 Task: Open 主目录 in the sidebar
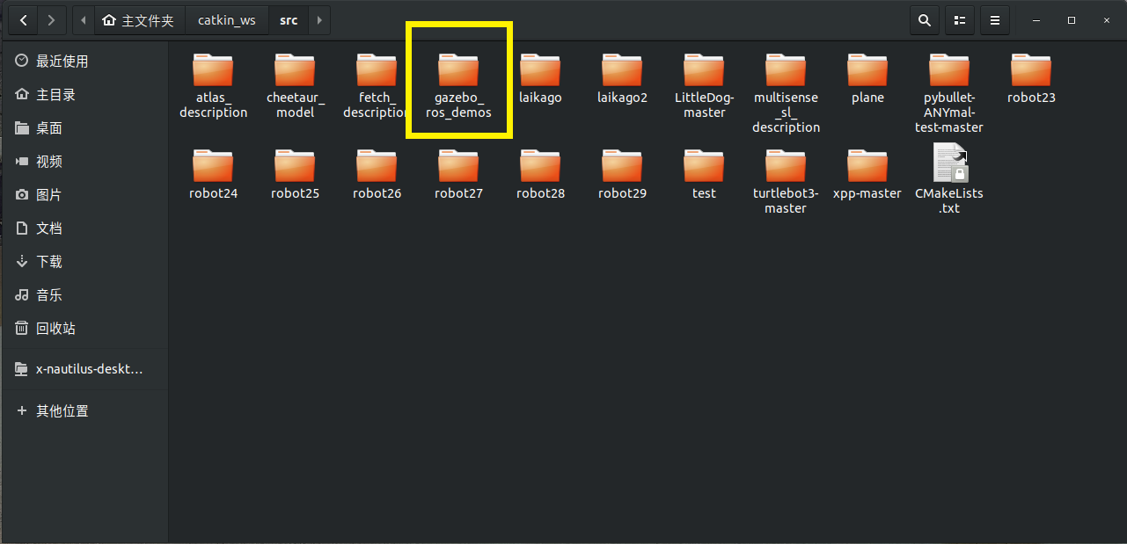point(84,95)
